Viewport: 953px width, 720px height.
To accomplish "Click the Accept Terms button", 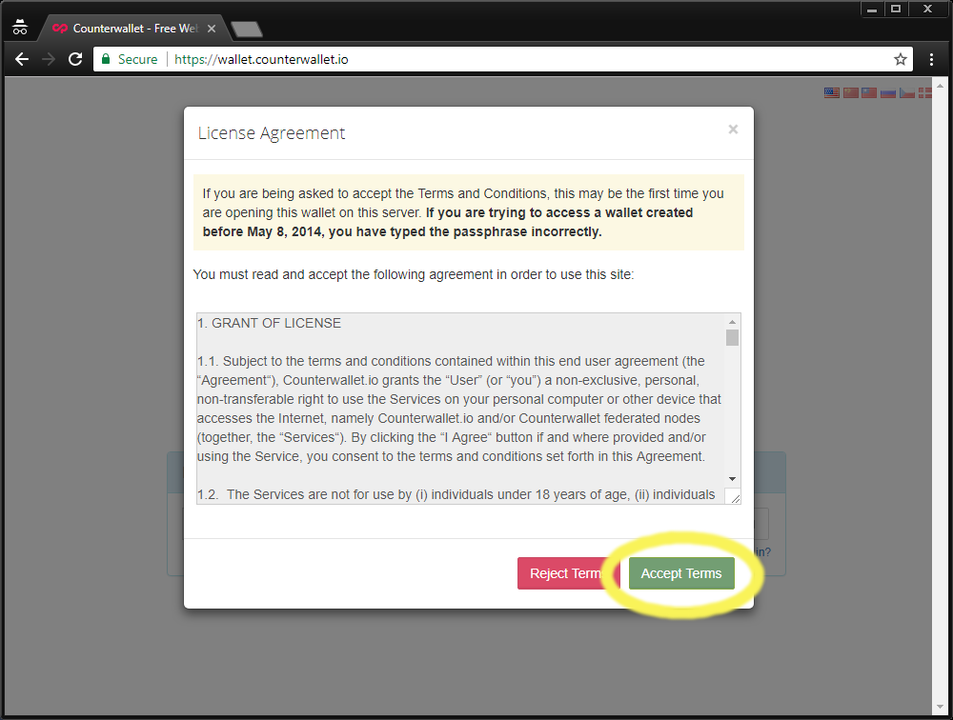I will [681, 573].
